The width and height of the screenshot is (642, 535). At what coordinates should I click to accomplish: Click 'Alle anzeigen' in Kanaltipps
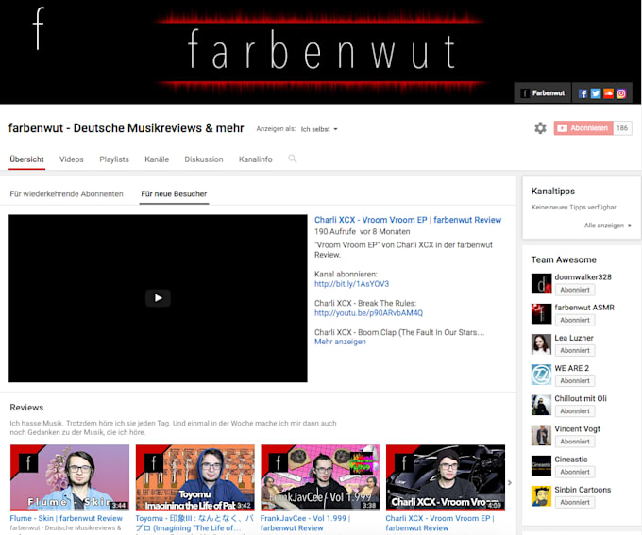(607, 226)
